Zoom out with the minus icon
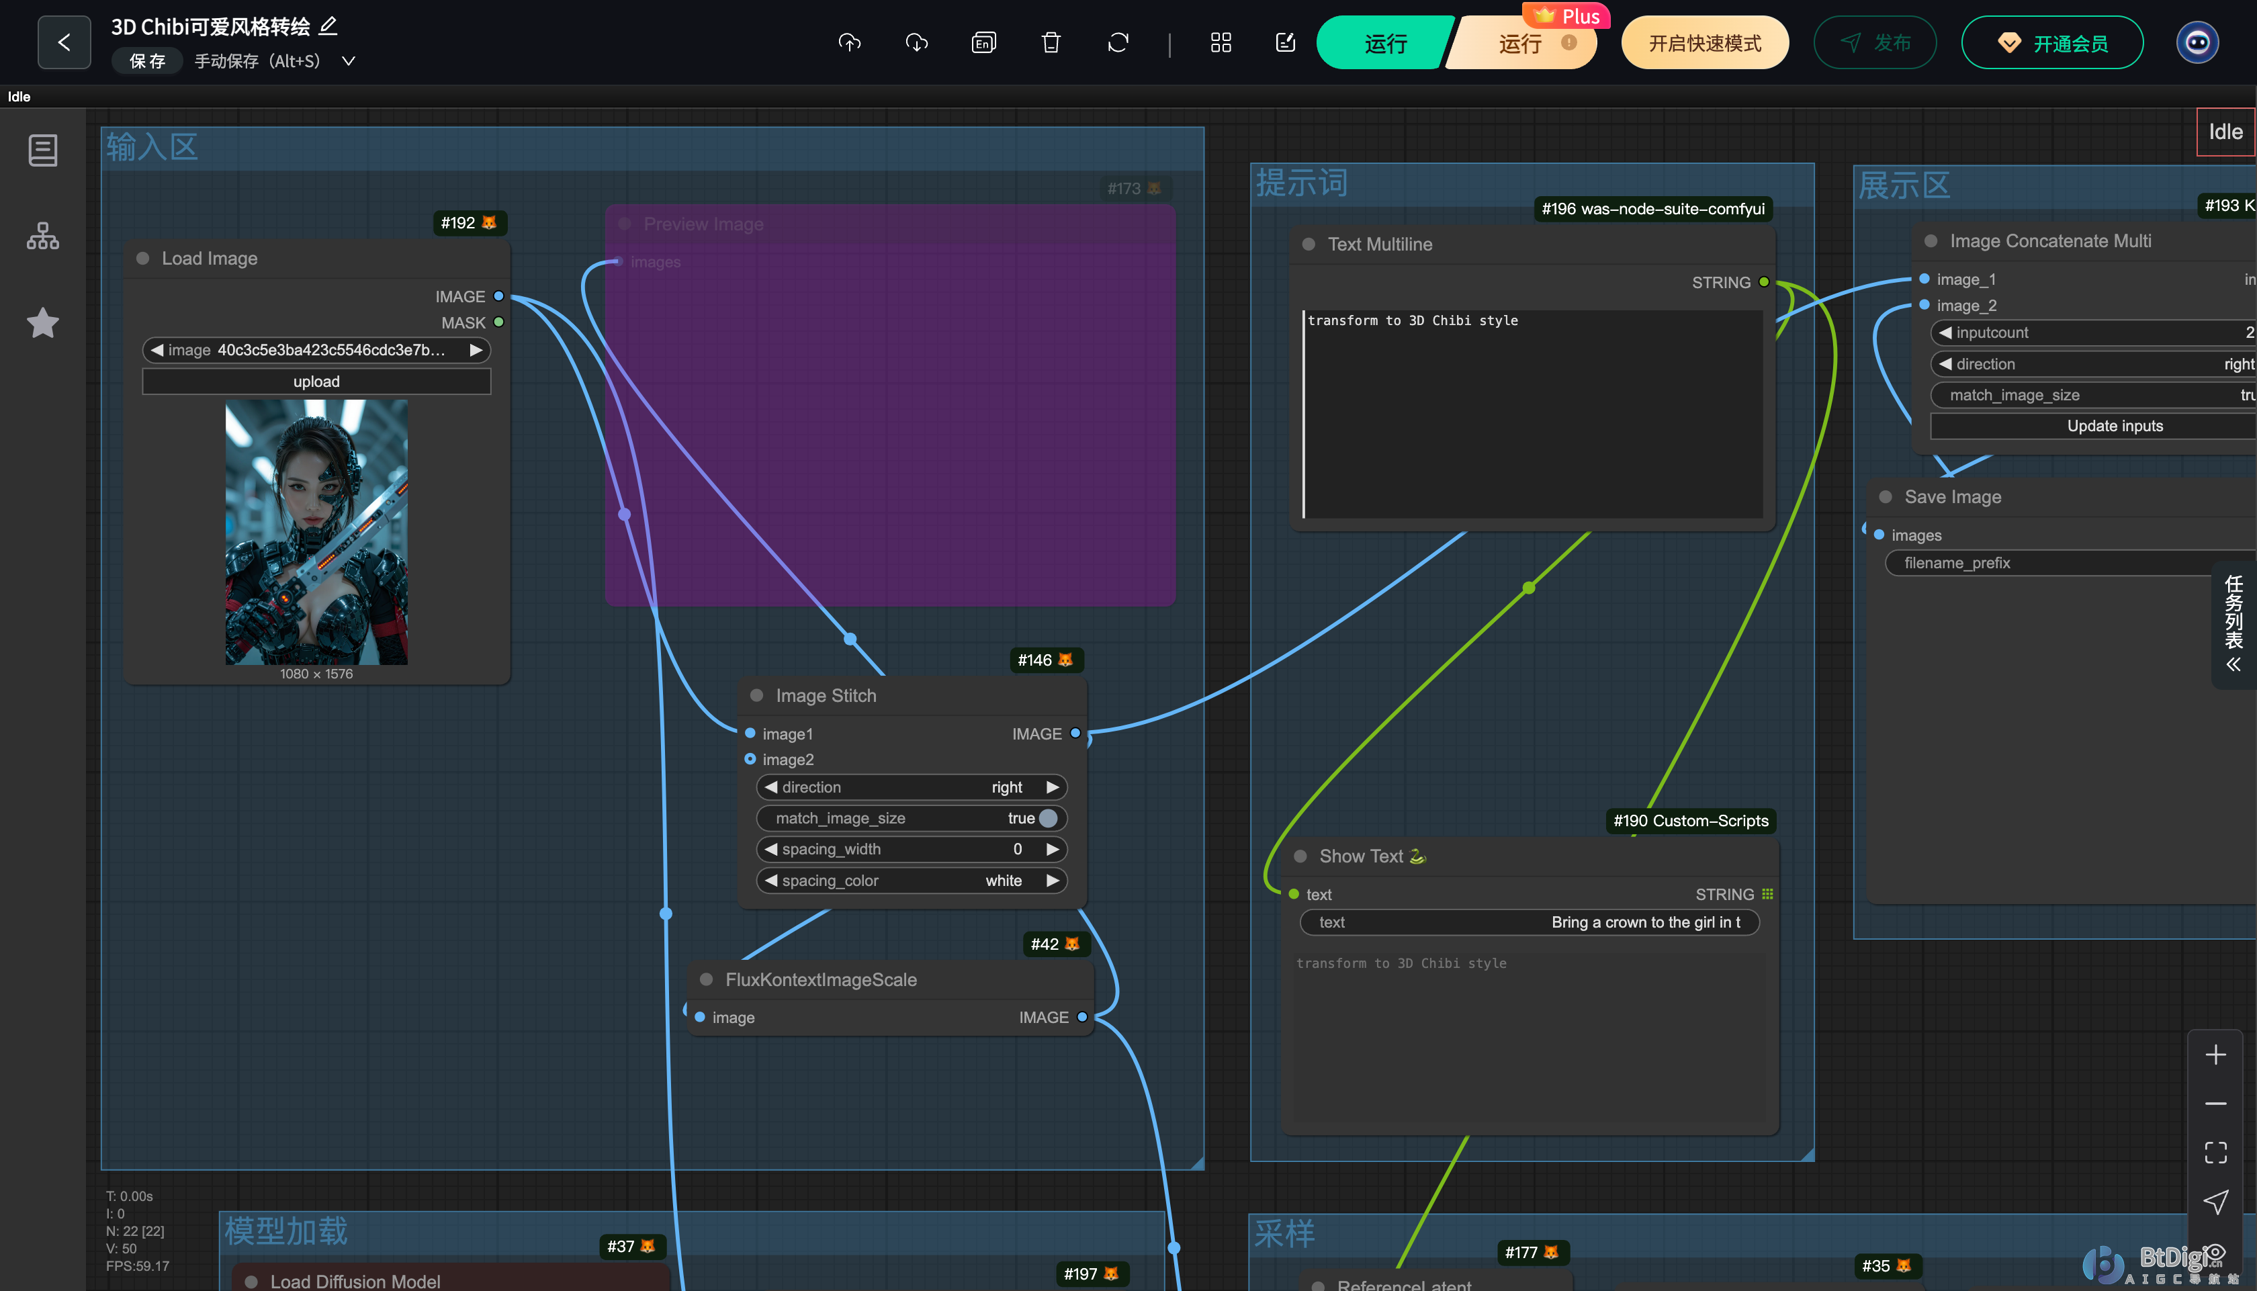 tap(2215, 1103)
